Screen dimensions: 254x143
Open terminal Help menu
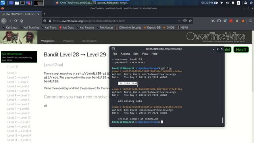154,54
